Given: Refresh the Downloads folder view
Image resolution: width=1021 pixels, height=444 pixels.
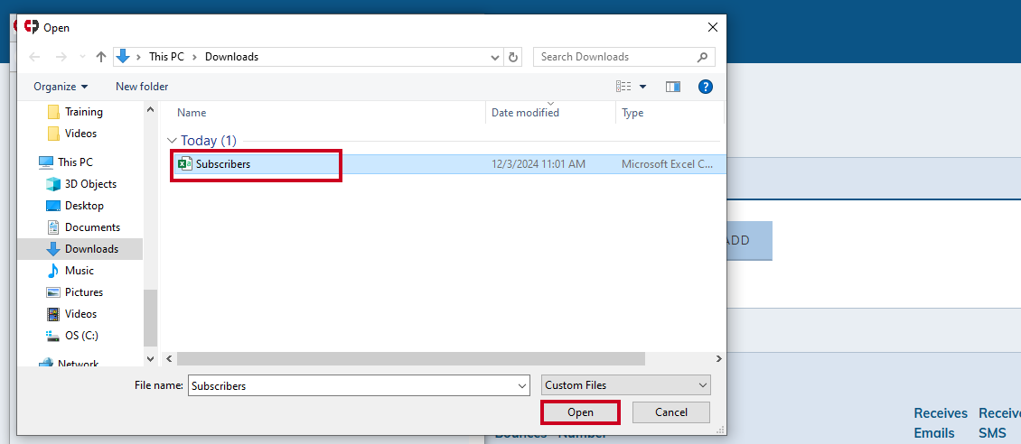Looking at the screenshot, I should pyautogui.click(x=513, y=57).
